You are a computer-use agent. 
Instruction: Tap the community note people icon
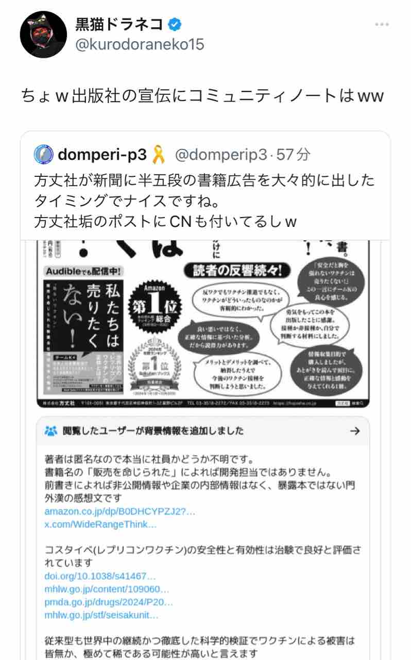tap(51, 431)
